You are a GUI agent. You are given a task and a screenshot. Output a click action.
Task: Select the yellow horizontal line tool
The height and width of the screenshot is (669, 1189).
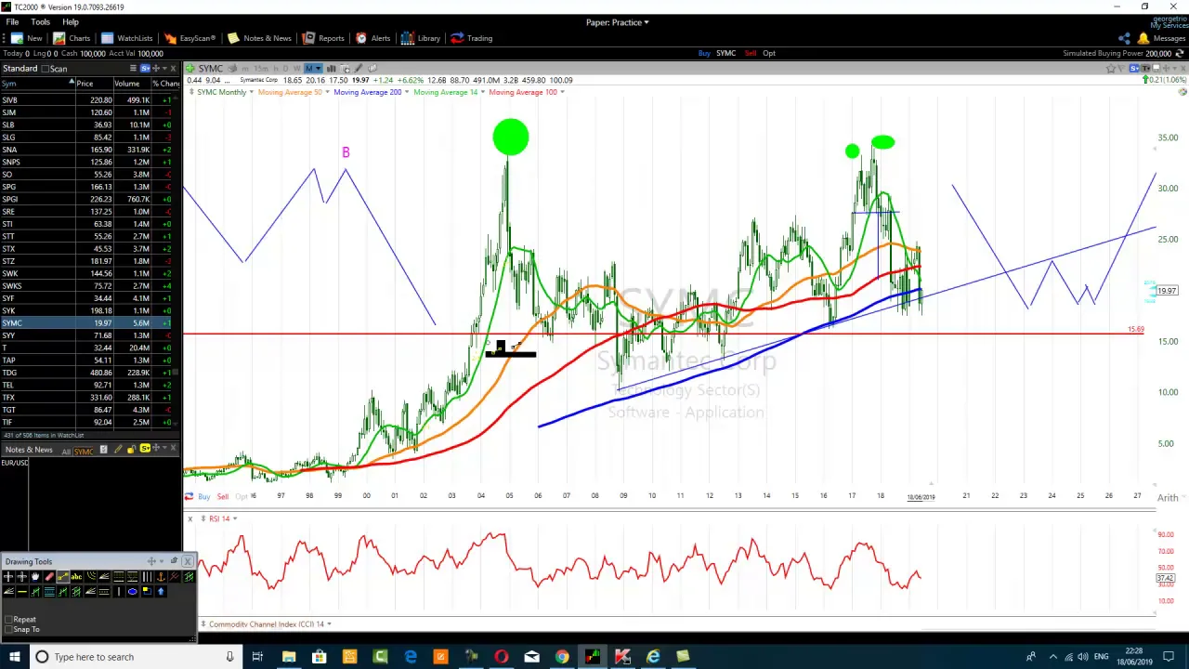22,592
